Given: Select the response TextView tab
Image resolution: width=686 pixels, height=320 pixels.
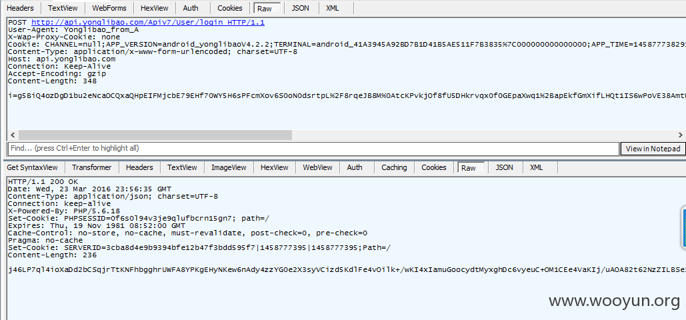Looking at the screenshot, I should [x=183, y=167].
